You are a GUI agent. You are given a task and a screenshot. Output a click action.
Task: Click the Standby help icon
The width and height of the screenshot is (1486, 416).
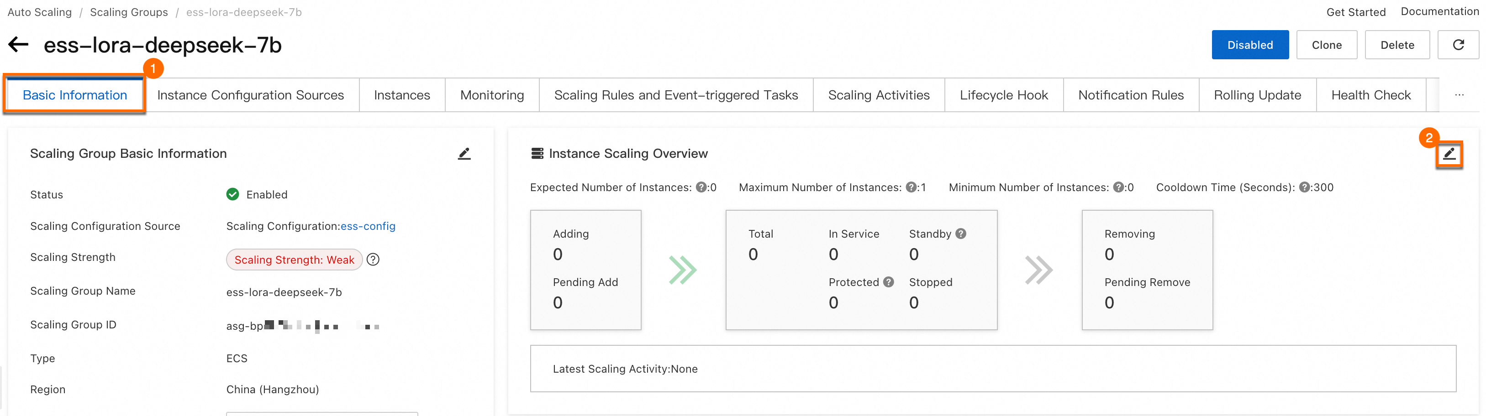coord(960,234)
